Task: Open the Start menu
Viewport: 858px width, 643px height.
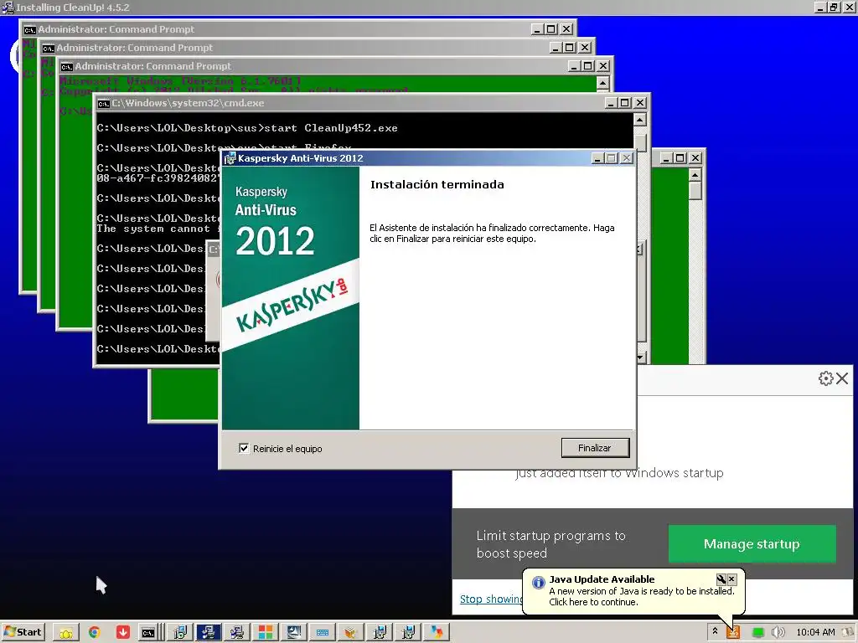Action: (23, 632)
